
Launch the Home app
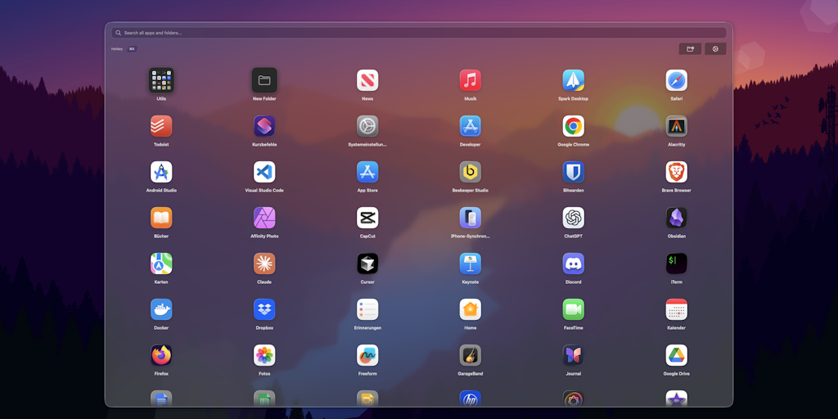(x=471, y=309)
